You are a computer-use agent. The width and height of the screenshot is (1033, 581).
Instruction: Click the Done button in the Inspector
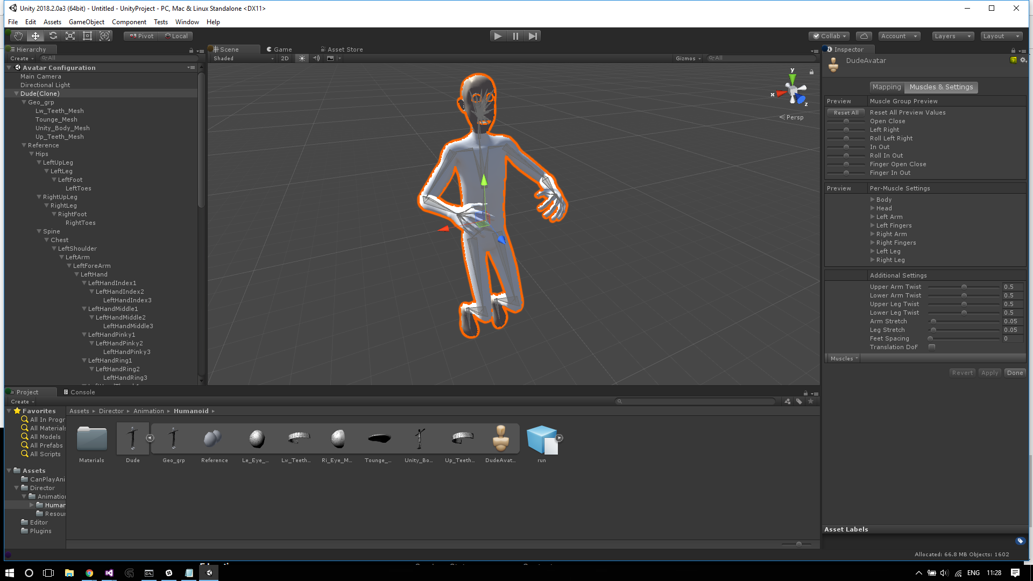tap(1015, 372)
